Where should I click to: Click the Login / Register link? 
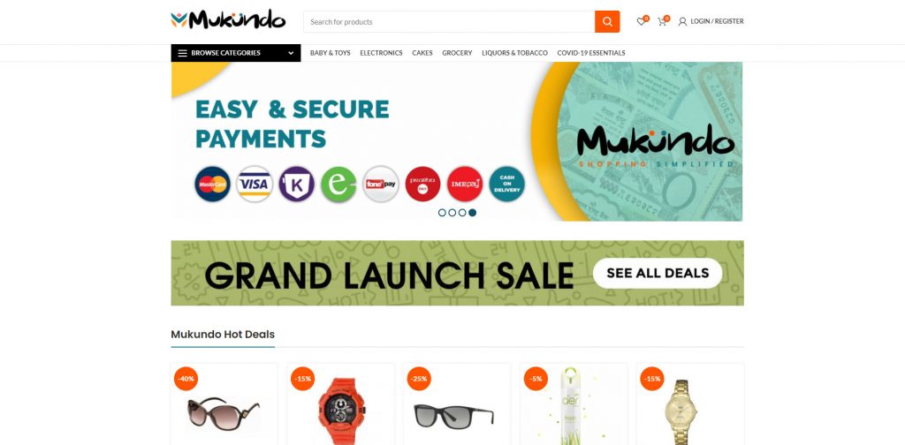click(717, 21)
